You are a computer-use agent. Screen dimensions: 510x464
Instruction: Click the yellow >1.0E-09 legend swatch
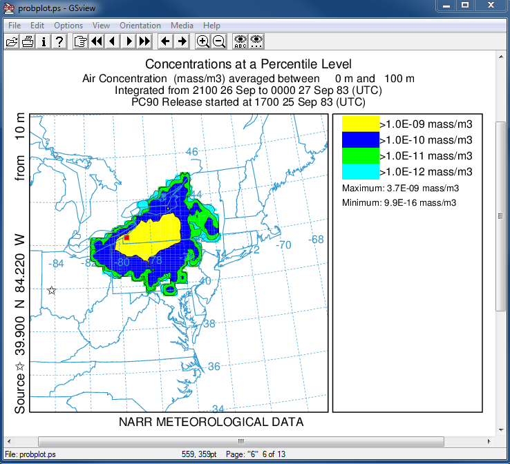(x=360, y=124)
